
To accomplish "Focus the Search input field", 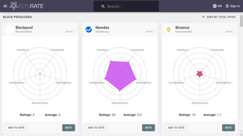I will click(126, 6).
